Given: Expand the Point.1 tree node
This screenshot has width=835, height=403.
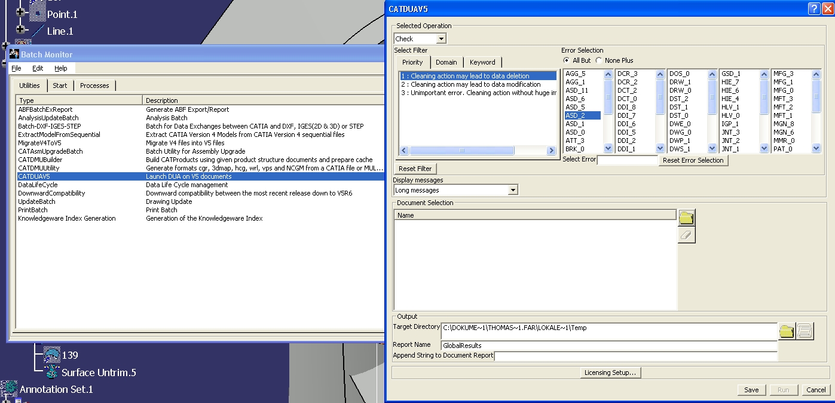Looking at the screenshot, I should 20,12.
